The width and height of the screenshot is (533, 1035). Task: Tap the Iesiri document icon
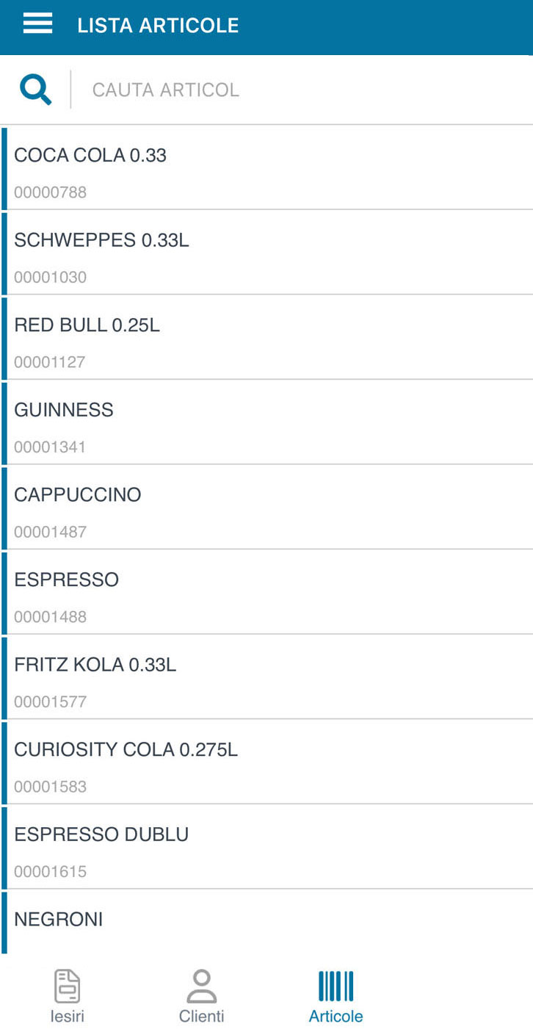pos(68,986)
